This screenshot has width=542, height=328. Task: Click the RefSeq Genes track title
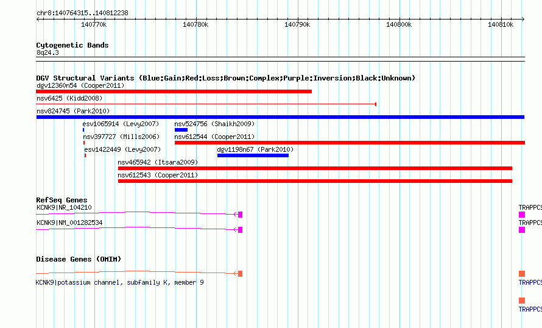pyautogui.click(x=62, y=200)
